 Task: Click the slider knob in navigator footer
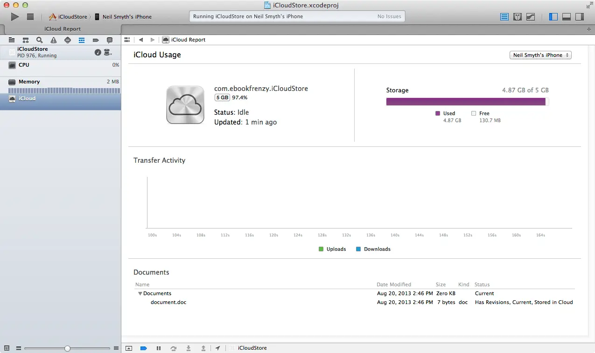(x=68, y=348)
